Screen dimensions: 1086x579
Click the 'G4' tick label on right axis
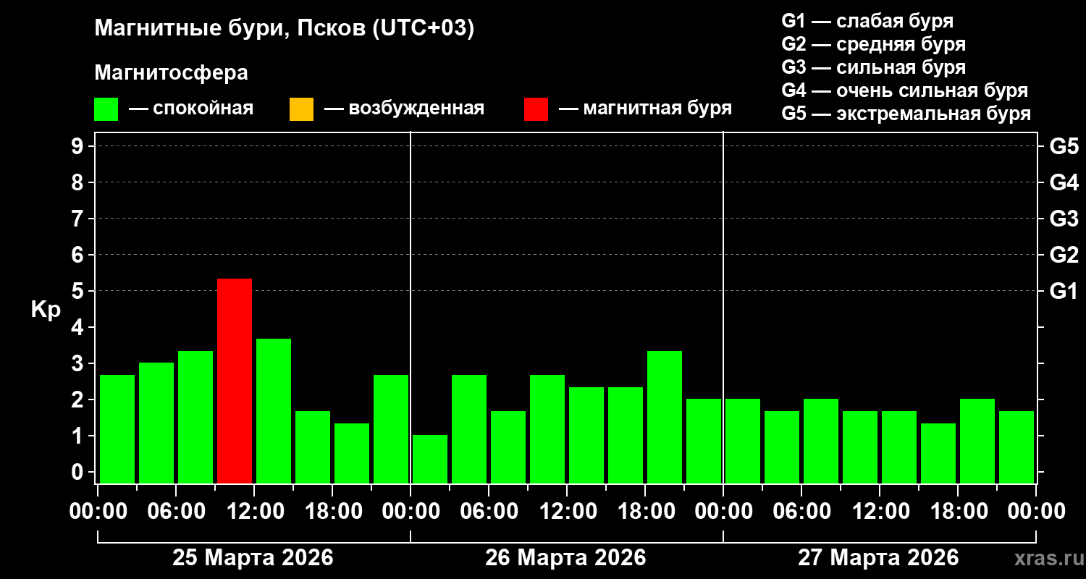pos(1064,182)
